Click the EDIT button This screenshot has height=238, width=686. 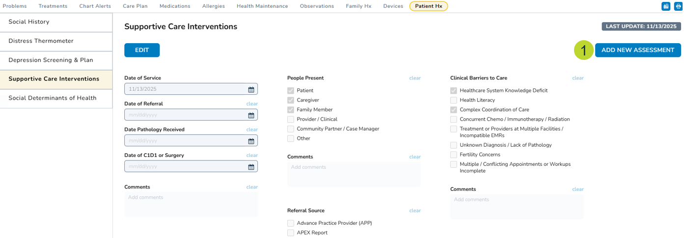[142, 50]
